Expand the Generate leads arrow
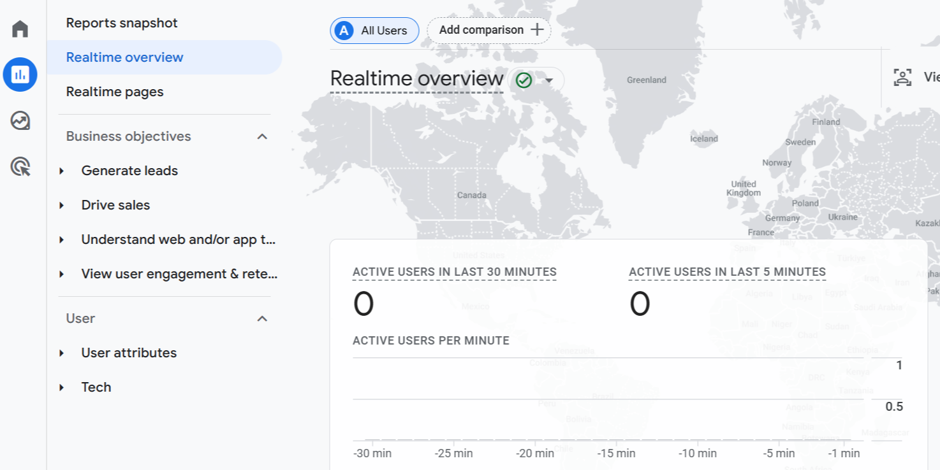This screenshot has height=470, width=940. pos(62,171)
